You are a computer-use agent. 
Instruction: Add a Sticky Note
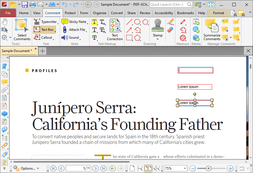point(74,22)
